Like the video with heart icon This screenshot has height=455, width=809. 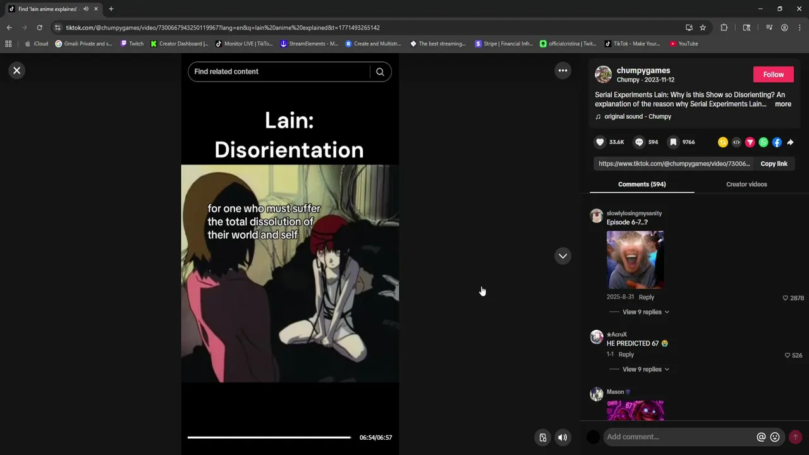tap(600, 142)
